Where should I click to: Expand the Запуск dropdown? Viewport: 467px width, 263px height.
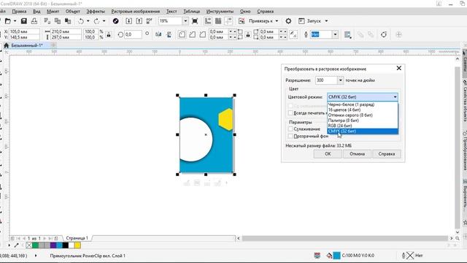point(326,21)
